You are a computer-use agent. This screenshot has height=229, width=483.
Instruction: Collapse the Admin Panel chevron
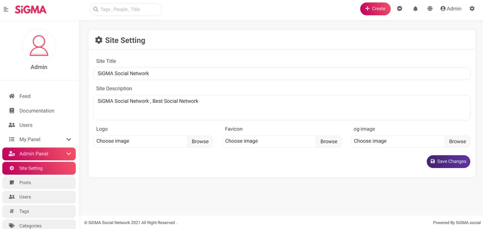(x=69, y=154)
